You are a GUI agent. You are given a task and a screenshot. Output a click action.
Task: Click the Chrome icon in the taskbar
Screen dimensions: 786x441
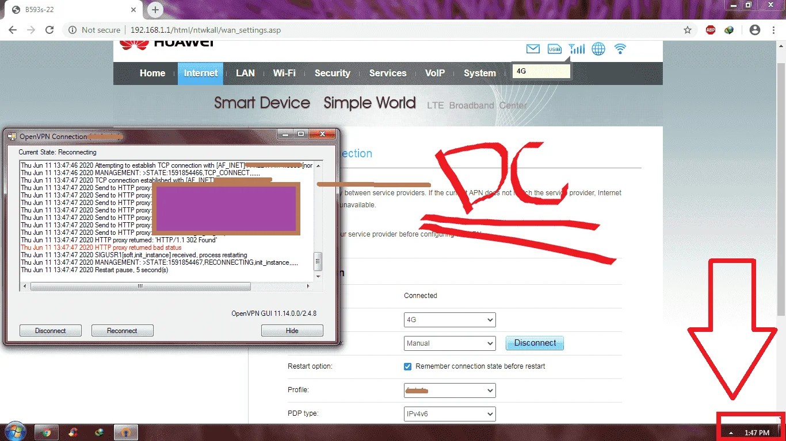pos(47,432)
